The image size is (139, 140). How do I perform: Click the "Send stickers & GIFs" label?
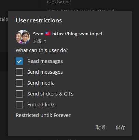(51, 94)
